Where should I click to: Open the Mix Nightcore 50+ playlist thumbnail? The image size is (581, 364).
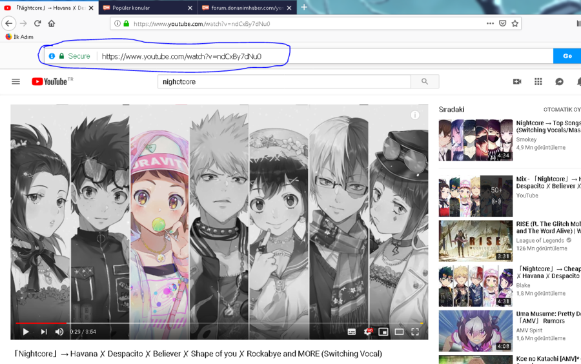(x=475, y=196)
